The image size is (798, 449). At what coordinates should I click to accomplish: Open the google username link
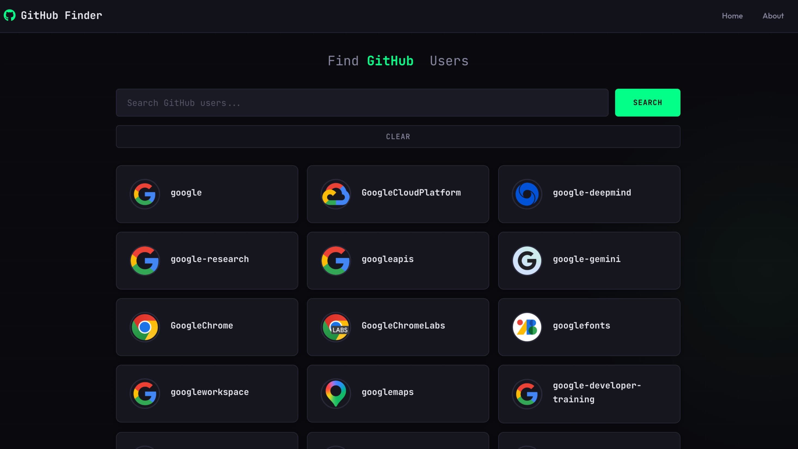tap(186, 193)
